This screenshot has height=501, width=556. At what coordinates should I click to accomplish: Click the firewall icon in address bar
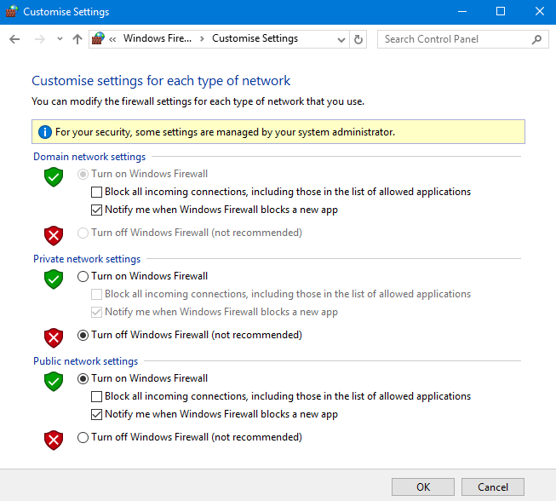pos(98,38)
